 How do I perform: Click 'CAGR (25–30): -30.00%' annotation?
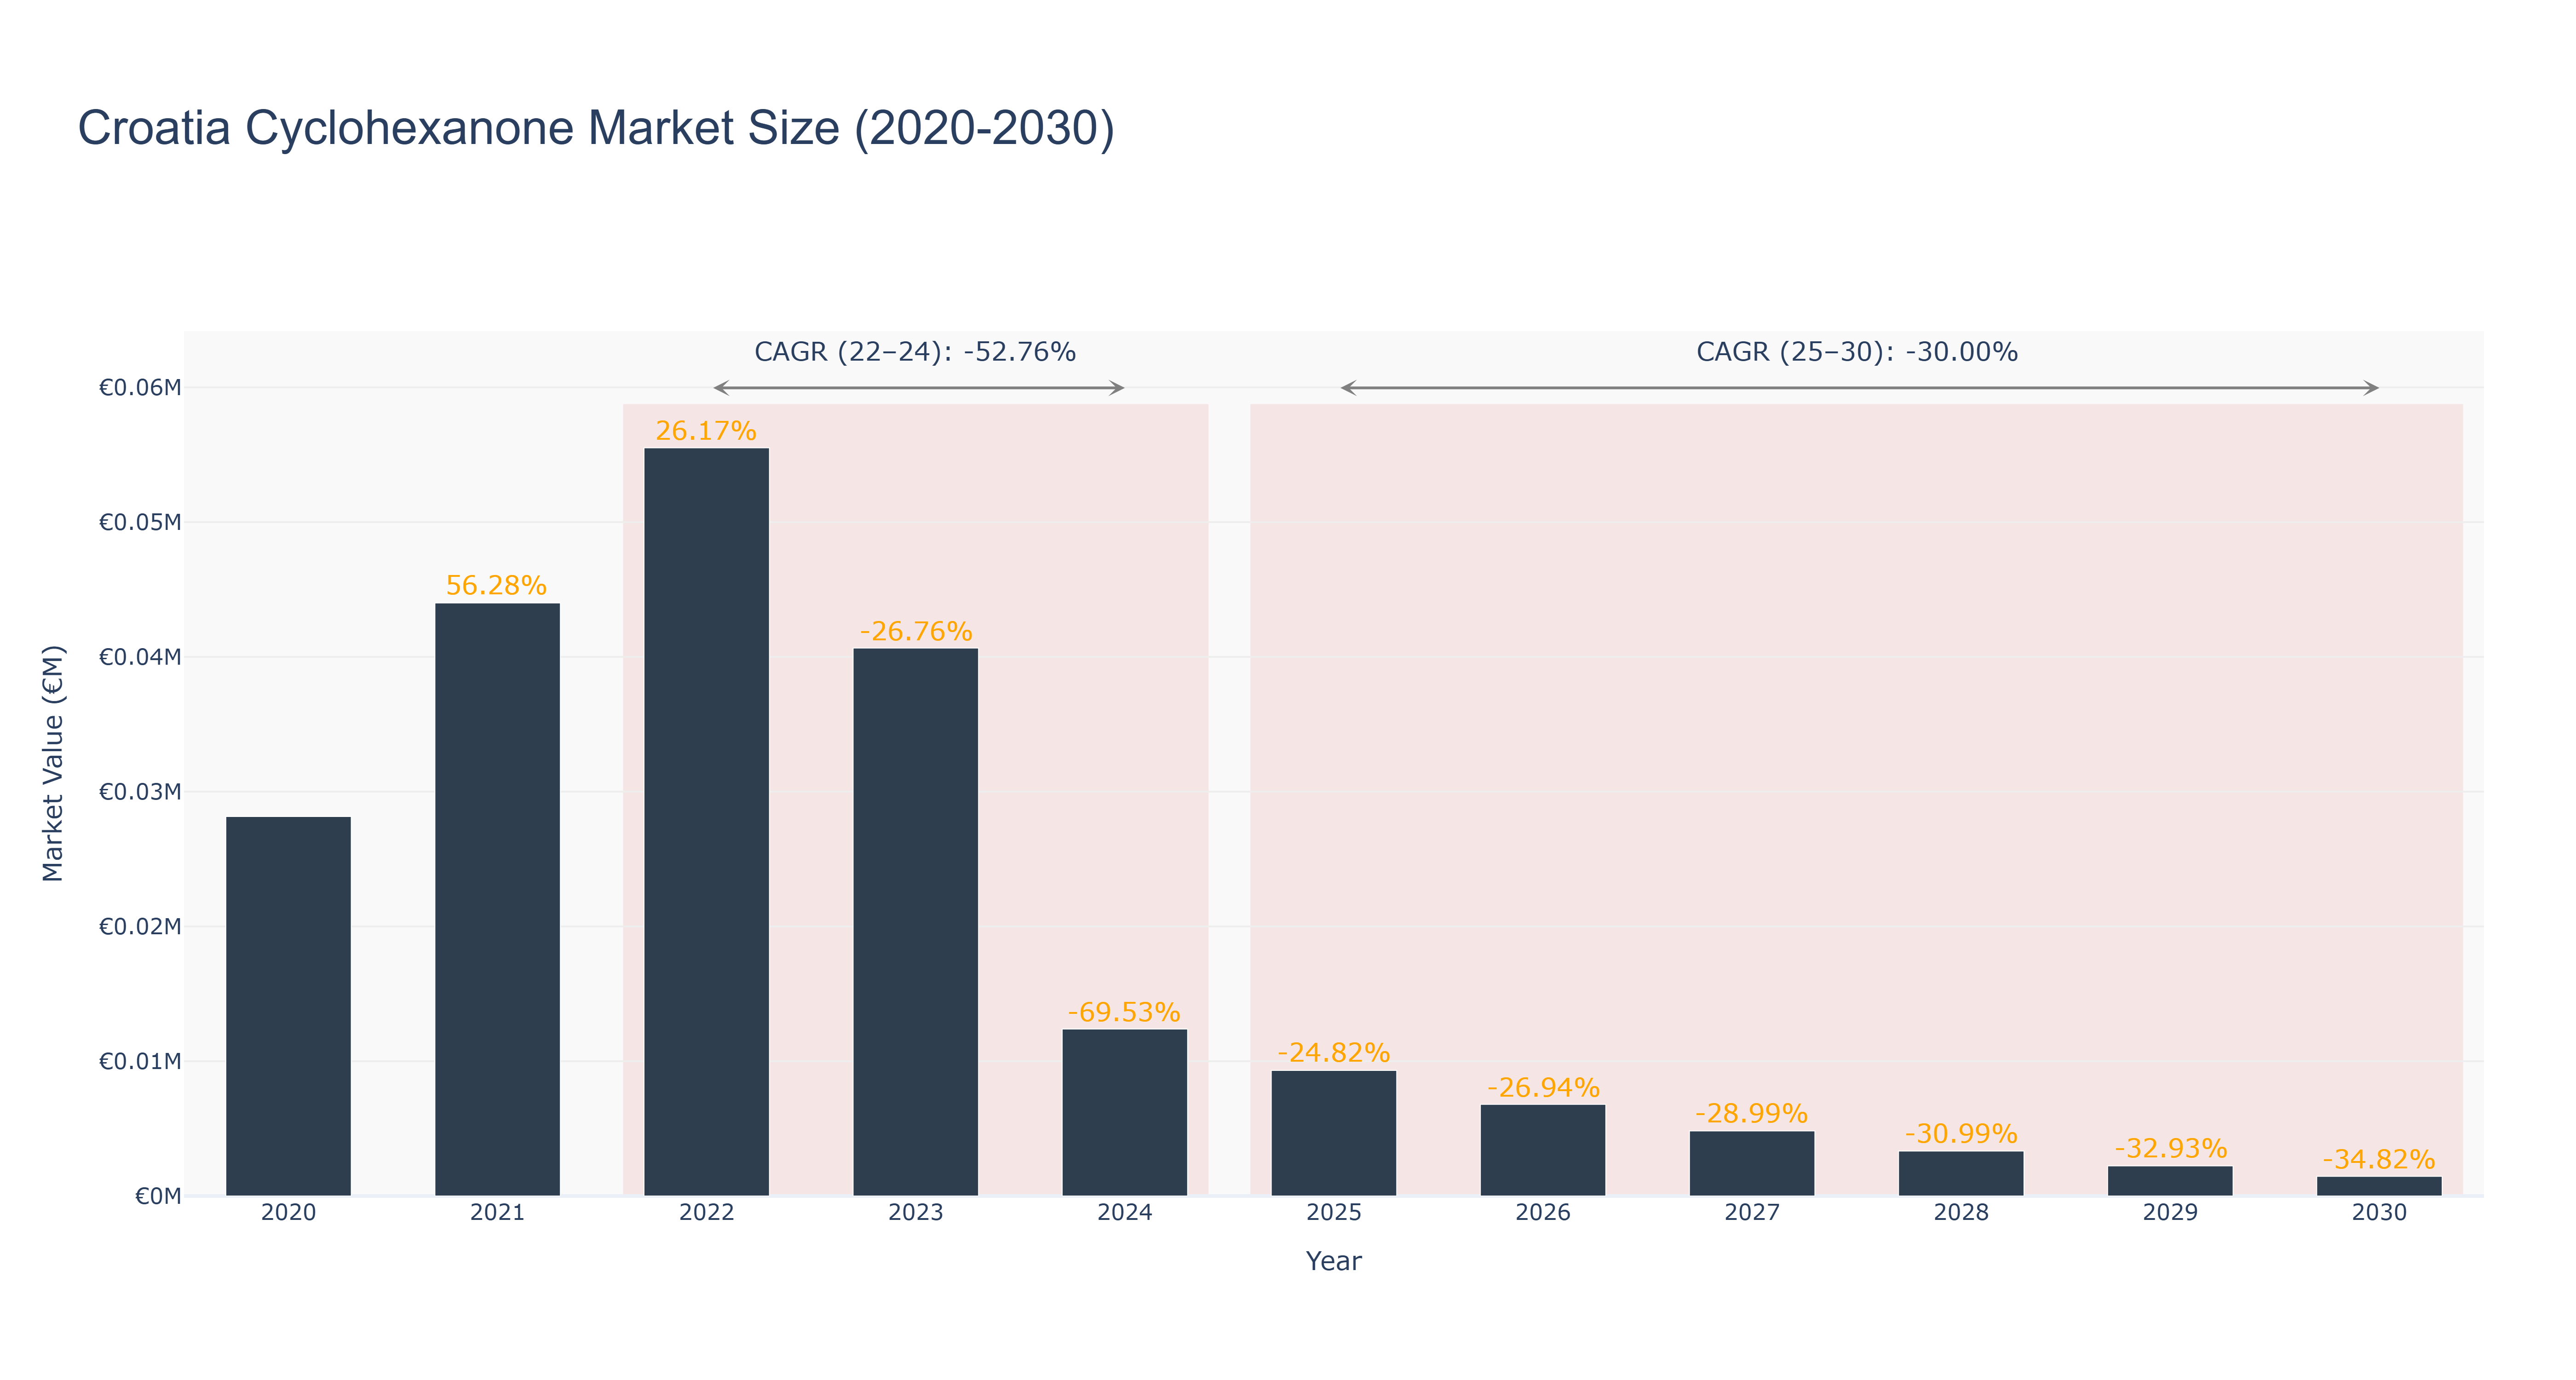(x=1857, y=352)
